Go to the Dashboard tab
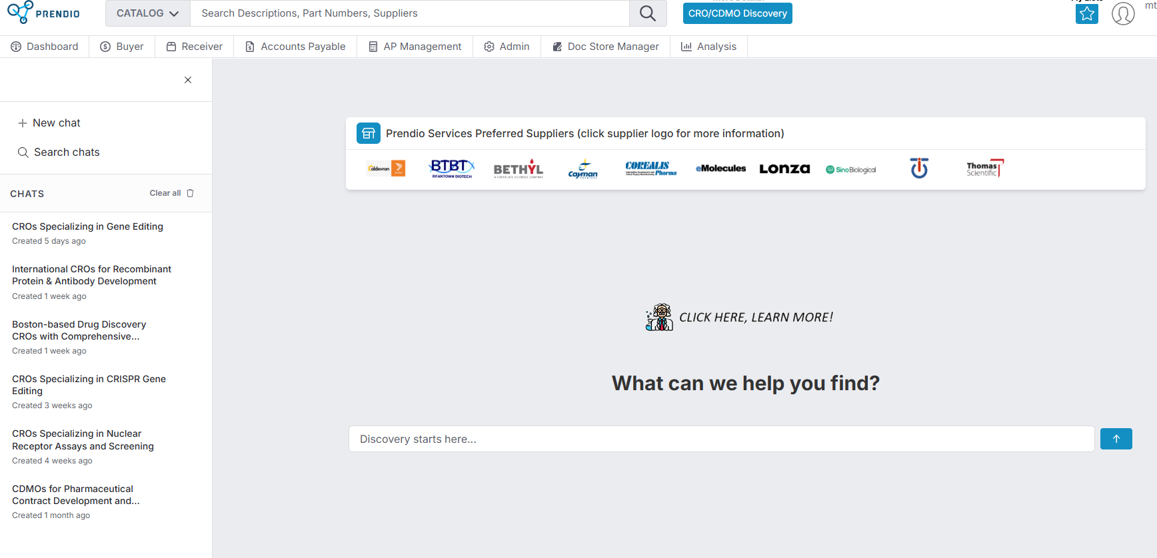Screen dimensions: 1157x558 (x=45, y=47)
